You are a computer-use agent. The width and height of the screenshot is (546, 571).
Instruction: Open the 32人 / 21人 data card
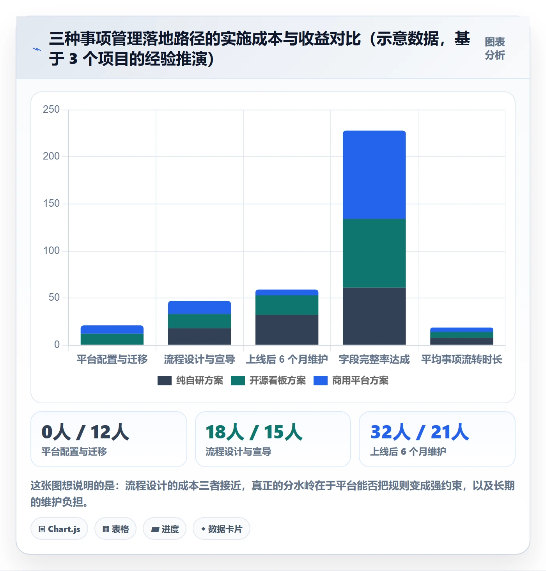pos(437,439)
